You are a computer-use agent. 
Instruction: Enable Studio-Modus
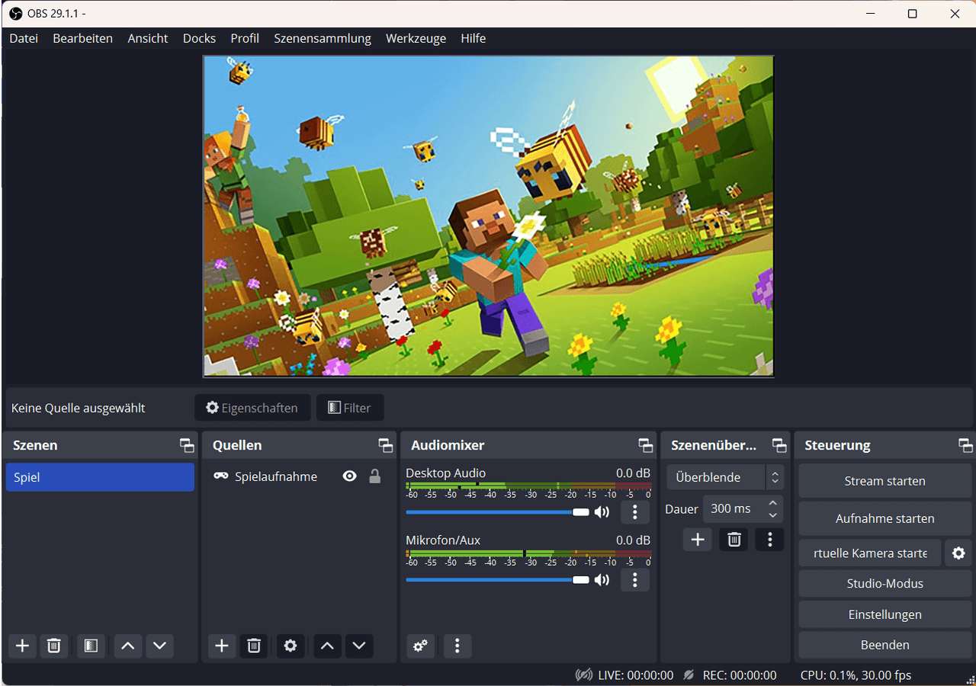click(885, 584)
